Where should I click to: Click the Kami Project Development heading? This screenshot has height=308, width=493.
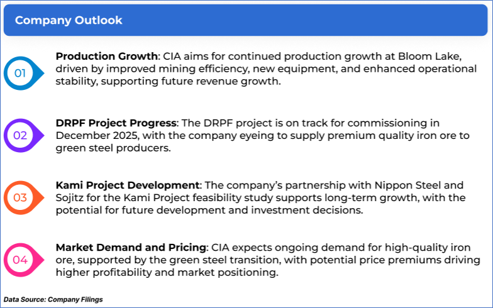[x=128, y=185]
